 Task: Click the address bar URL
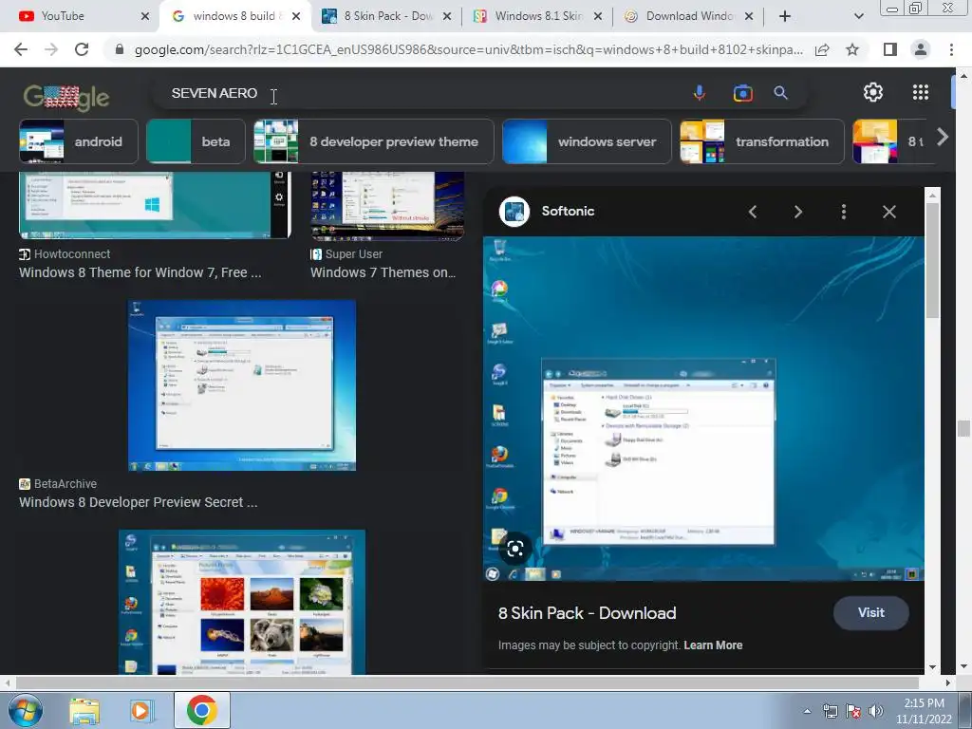tap(469, 49)
